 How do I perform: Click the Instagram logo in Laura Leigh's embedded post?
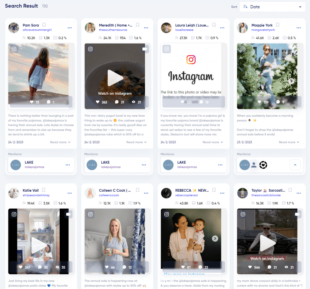(x=191, y=60)
